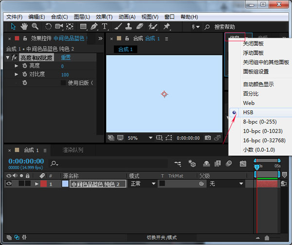Hide shy layers via timeline icon
This screenshot has width=292, height=245.
(206, 163)
